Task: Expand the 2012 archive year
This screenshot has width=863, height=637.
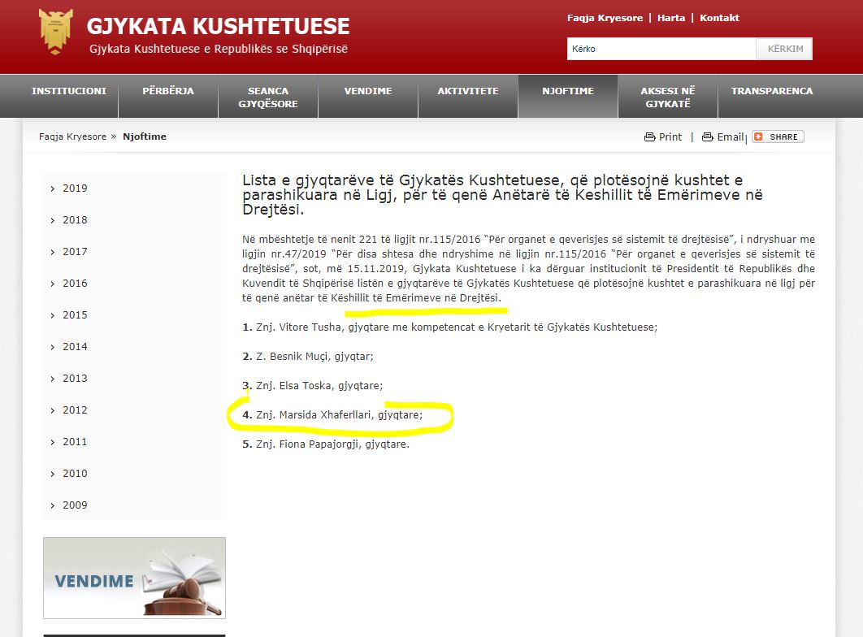Action: pos(74,410)
